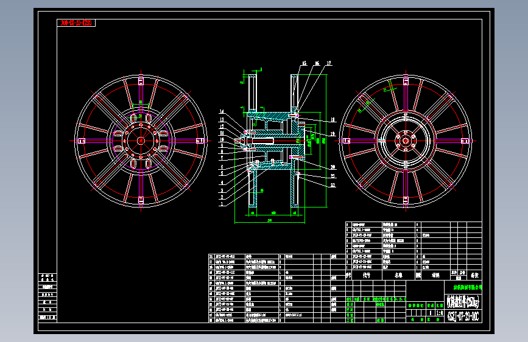Select the assembly title text ending in (250kg)

coord(463,301)
